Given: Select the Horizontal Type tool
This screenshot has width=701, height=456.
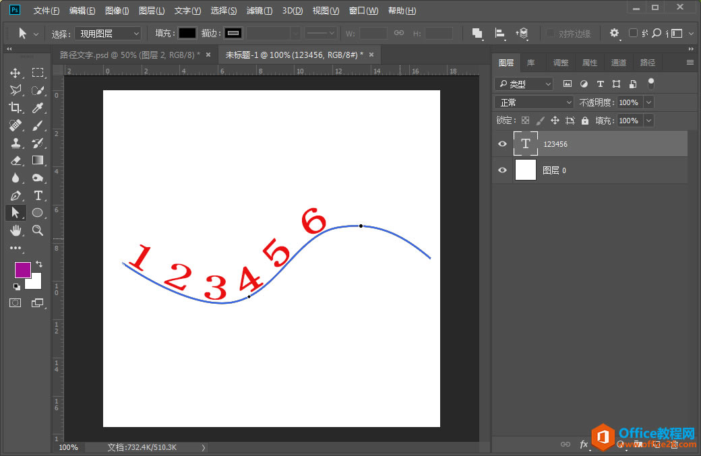Looking at the screenshot, I should (x=38, y=195).
